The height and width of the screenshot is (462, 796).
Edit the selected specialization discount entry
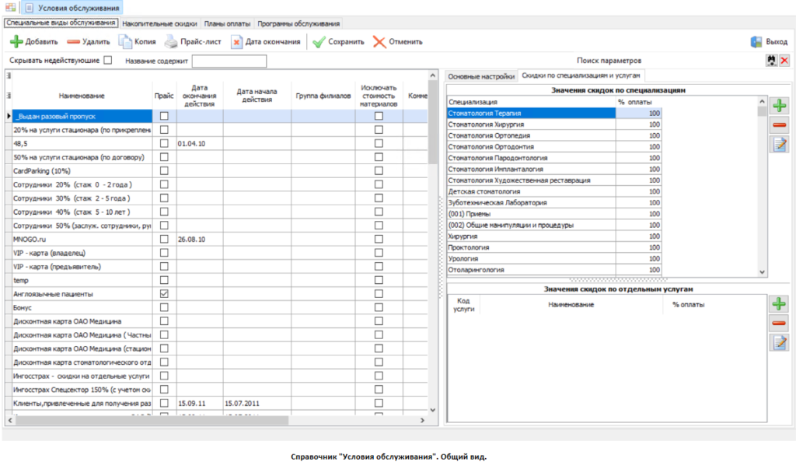pyautogui.click(x=779, y=144)
